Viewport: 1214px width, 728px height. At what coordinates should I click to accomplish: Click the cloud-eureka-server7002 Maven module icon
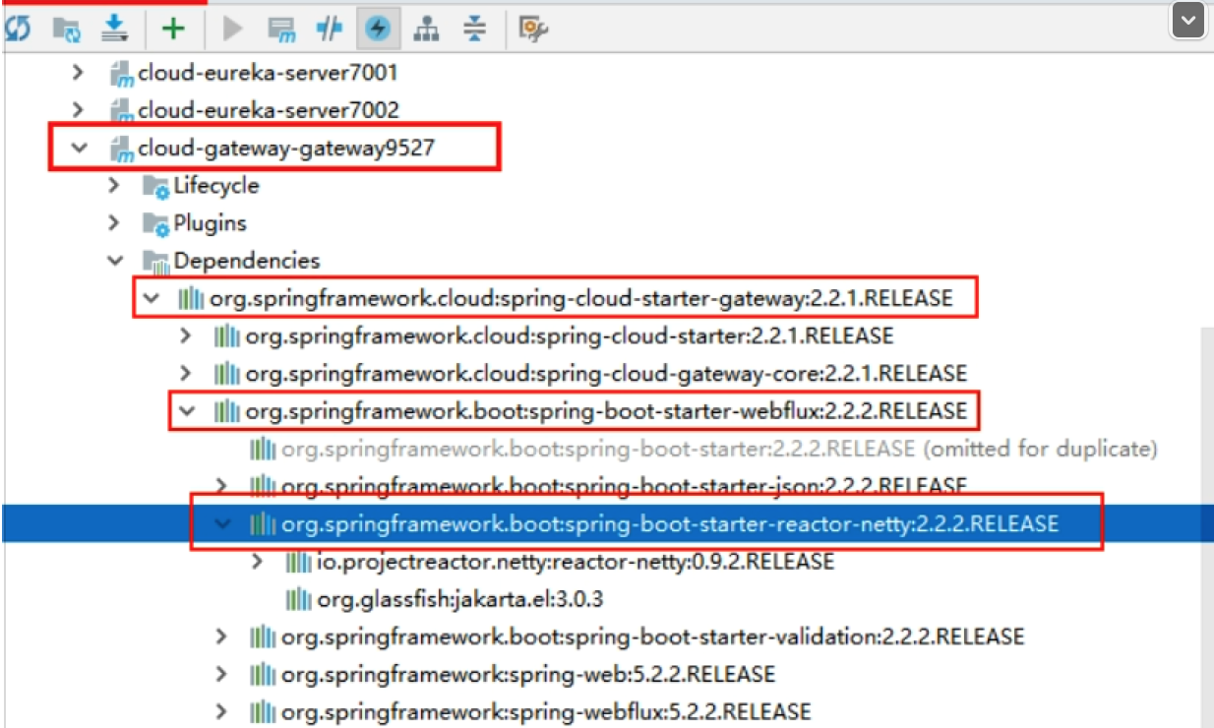[121, 111]
